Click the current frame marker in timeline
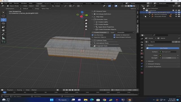This screenshot has width=181, height=102. pyautogui.click(x=5, y=92)
